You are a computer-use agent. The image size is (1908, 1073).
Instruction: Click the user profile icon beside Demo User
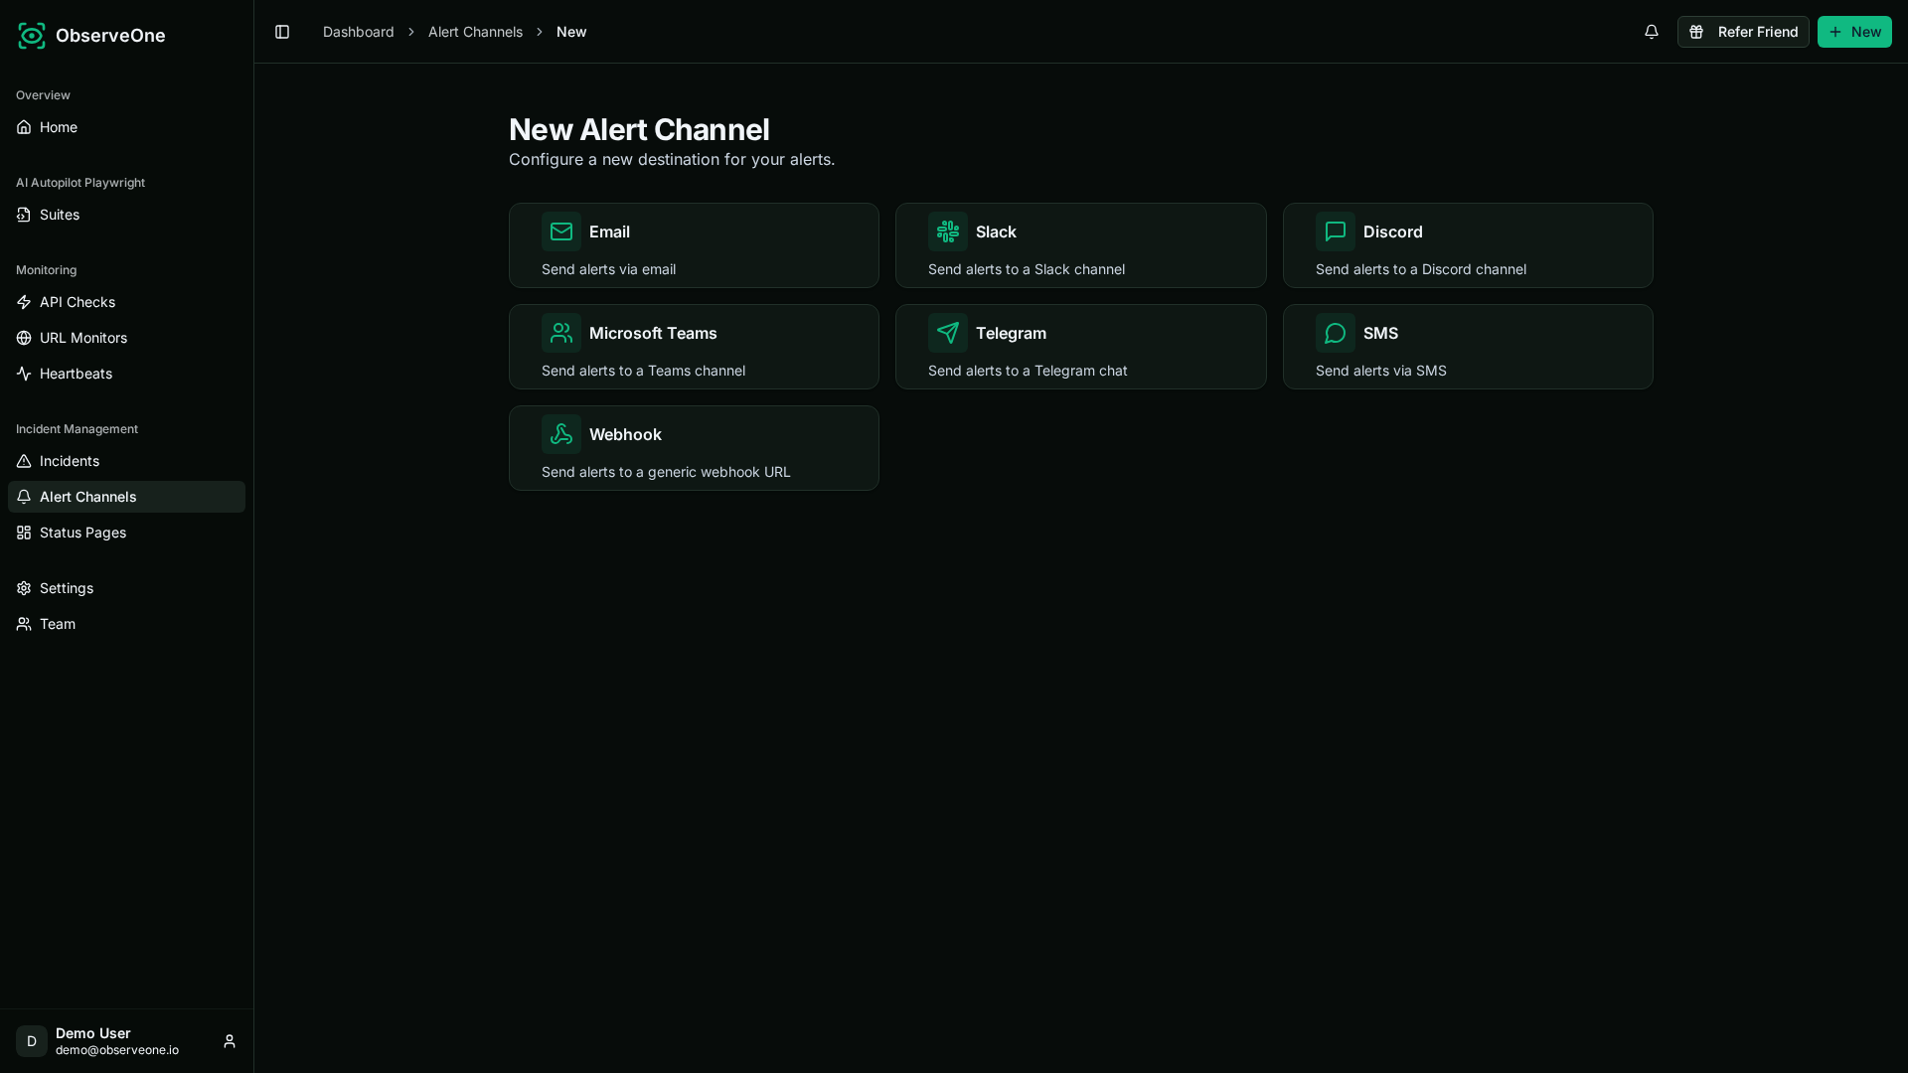(x=230, y=1041)
